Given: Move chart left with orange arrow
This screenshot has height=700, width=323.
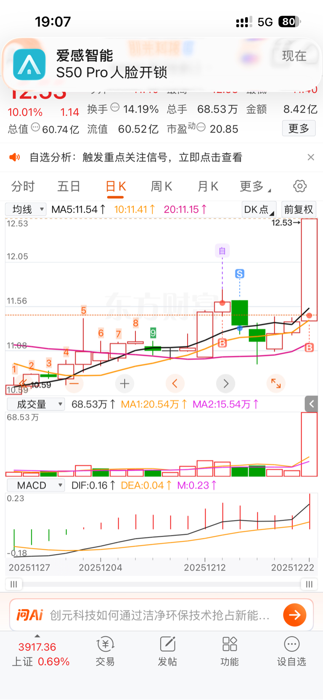Looking at the screenshot, I should (x=175, y=383).
